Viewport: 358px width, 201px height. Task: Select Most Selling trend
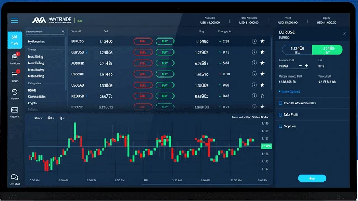point(36,76)
